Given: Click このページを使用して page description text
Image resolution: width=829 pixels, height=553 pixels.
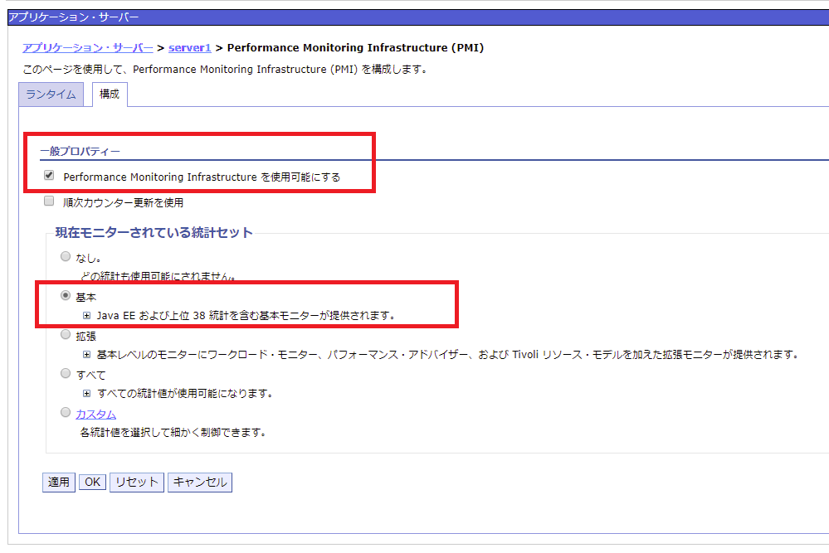Looking at the screenshot, I should tap(225, 69).
